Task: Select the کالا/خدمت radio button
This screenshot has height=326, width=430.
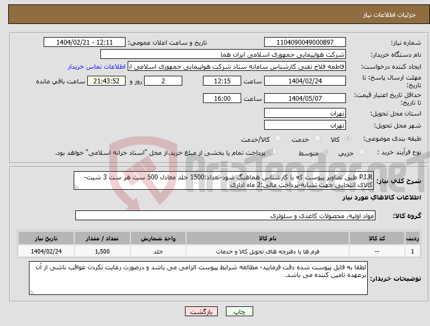Action: (278, 138)
